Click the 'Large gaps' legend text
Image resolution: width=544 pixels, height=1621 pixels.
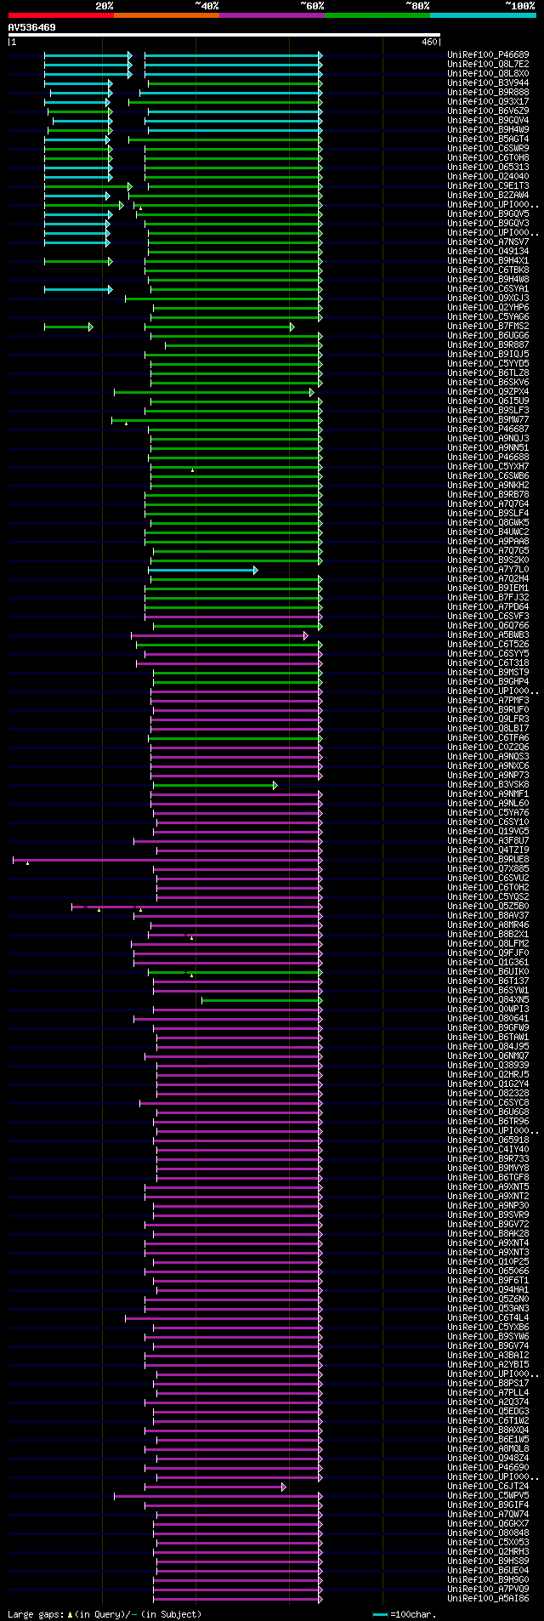(x=37, y=1614)
